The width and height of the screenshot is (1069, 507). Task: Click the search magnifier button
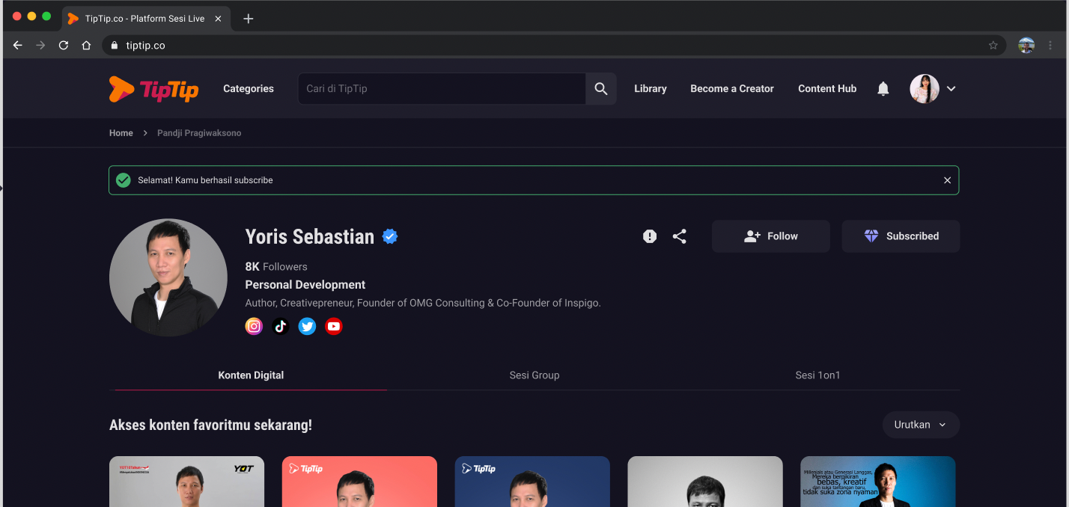pos(601,89)
